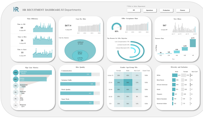
Task: Select the >8 years turnover bar
Action: point(193,43)
